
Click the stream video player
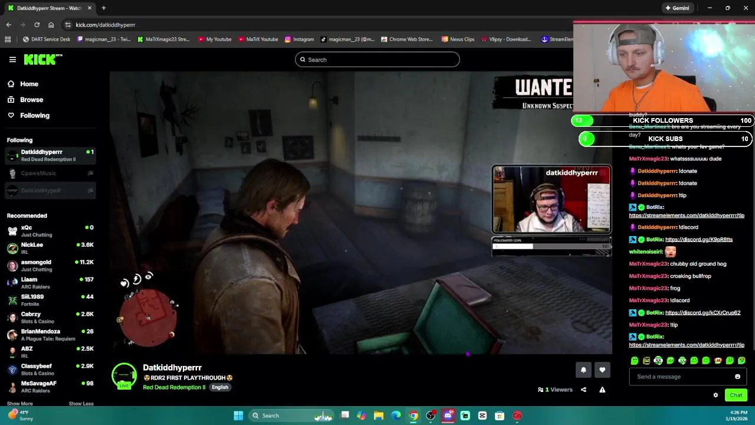[x=360, y=212]
